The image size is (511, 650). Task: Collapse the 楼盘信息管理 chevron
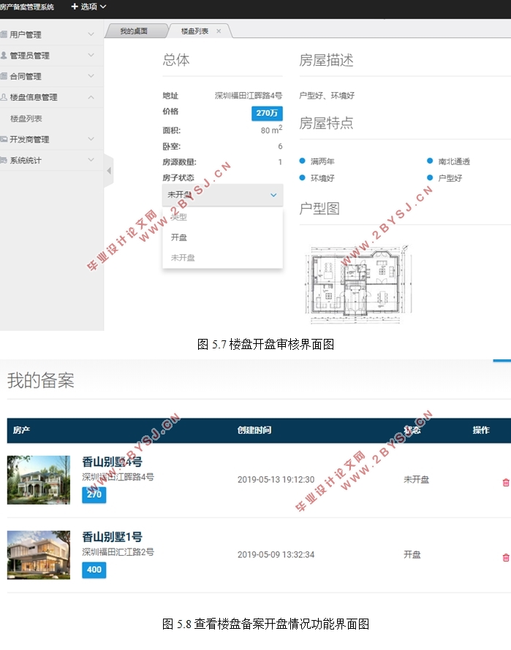pyautogui.click(x=91, y=97)
